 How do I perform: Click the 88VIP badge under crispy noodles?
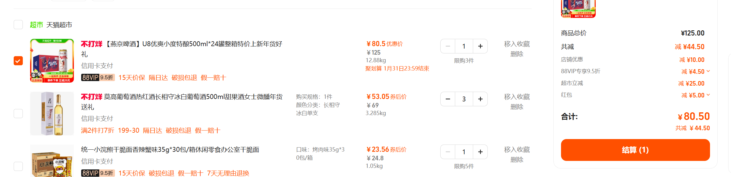click(98, 173)
